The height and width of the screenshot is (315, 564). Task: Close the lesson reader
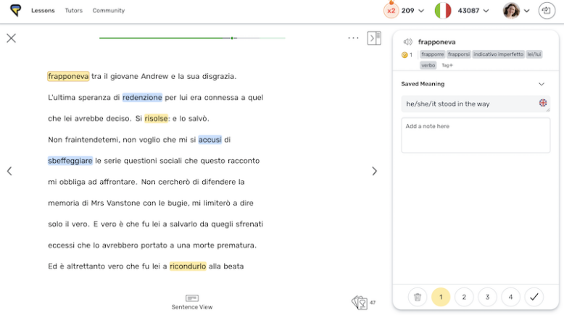tap(11, 38)
